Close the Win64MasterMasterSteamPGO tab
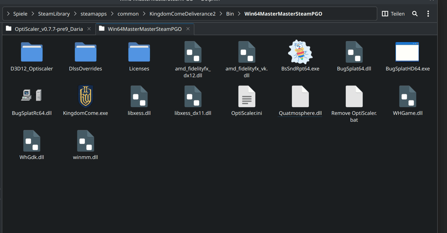447x233 pixels. (188, 29)
